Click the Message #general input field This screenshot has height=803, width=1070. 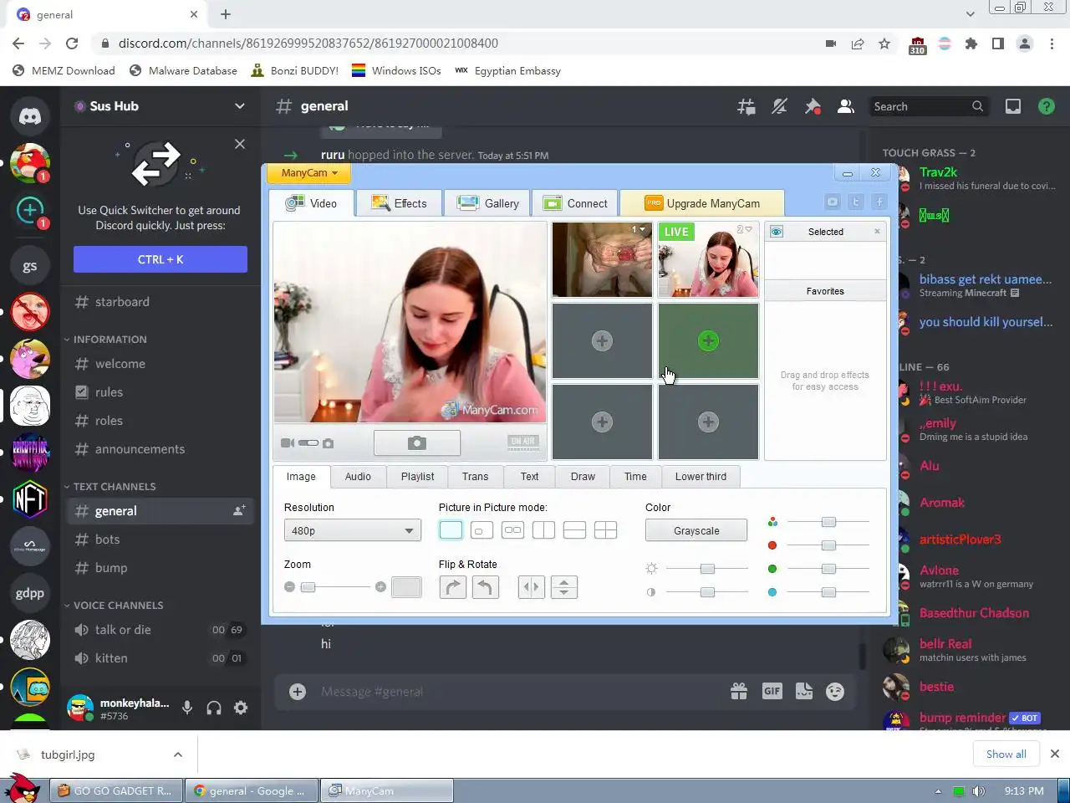coord(518,692)
